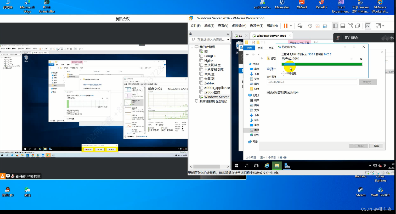Viewport: 396px width, 214px height.
Task: Open the 文件 ribbon tab in Explorer
Action: (249, 48)
